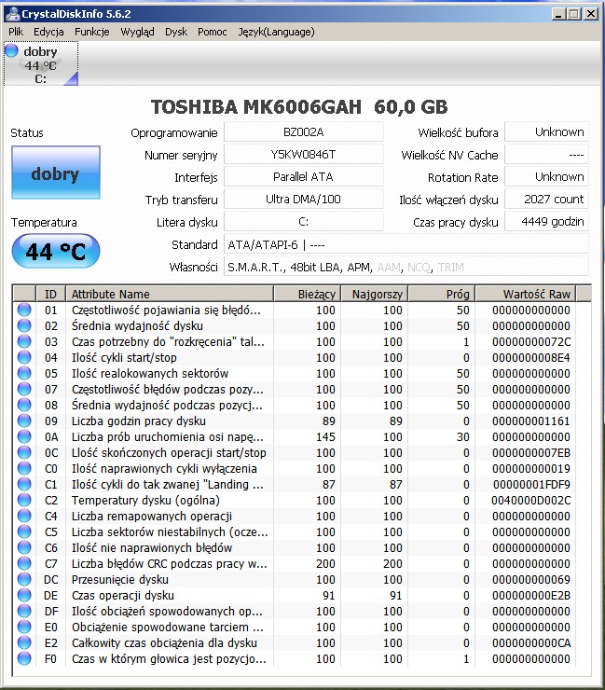Click the 44 °C temperature button
The height and width of the screenshot is (690, 605).
[x=56, y=251]
